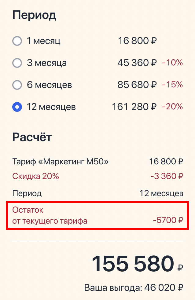
Task: Select the 6 месяцев radio button
Action: [x=17, y=85]
